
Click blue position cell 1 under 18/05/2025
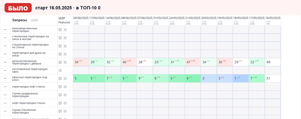click(x=241, y=78)
